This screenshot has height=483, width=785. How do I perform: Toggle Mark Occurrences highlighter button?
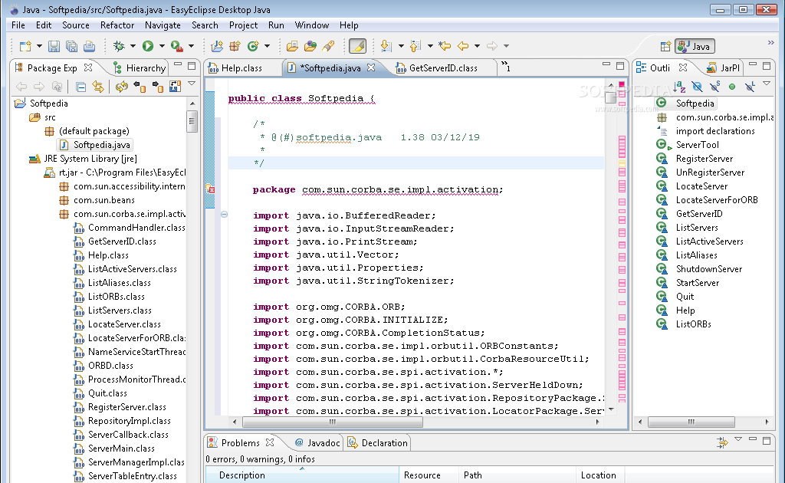pyautogui.click(x=357, y=46)
